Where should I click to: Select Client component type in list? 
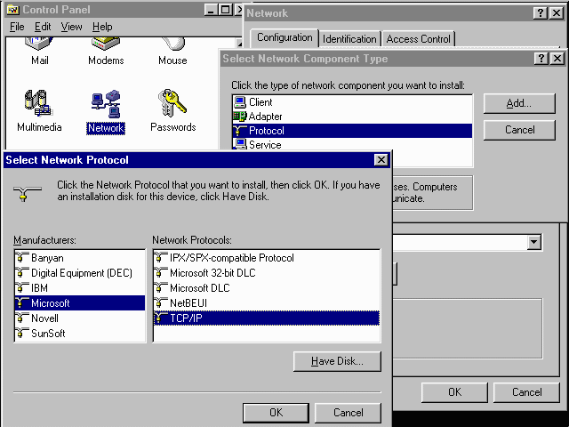pos(260,102)
